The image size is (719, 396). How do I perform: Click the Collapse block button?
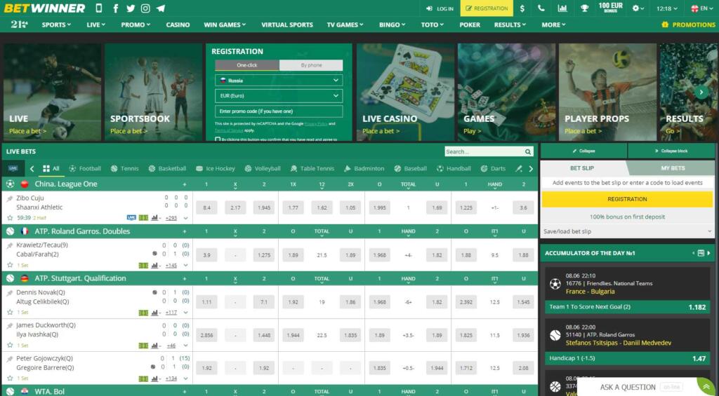pyautogui.click(x=671, y=151)
